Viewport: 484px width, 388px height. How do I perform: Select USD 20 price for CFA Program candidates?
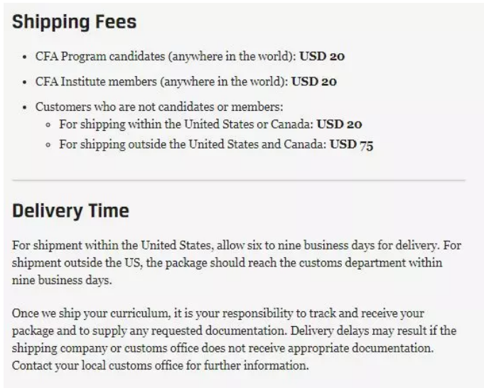pyautogui.click(x=322, y=55)
